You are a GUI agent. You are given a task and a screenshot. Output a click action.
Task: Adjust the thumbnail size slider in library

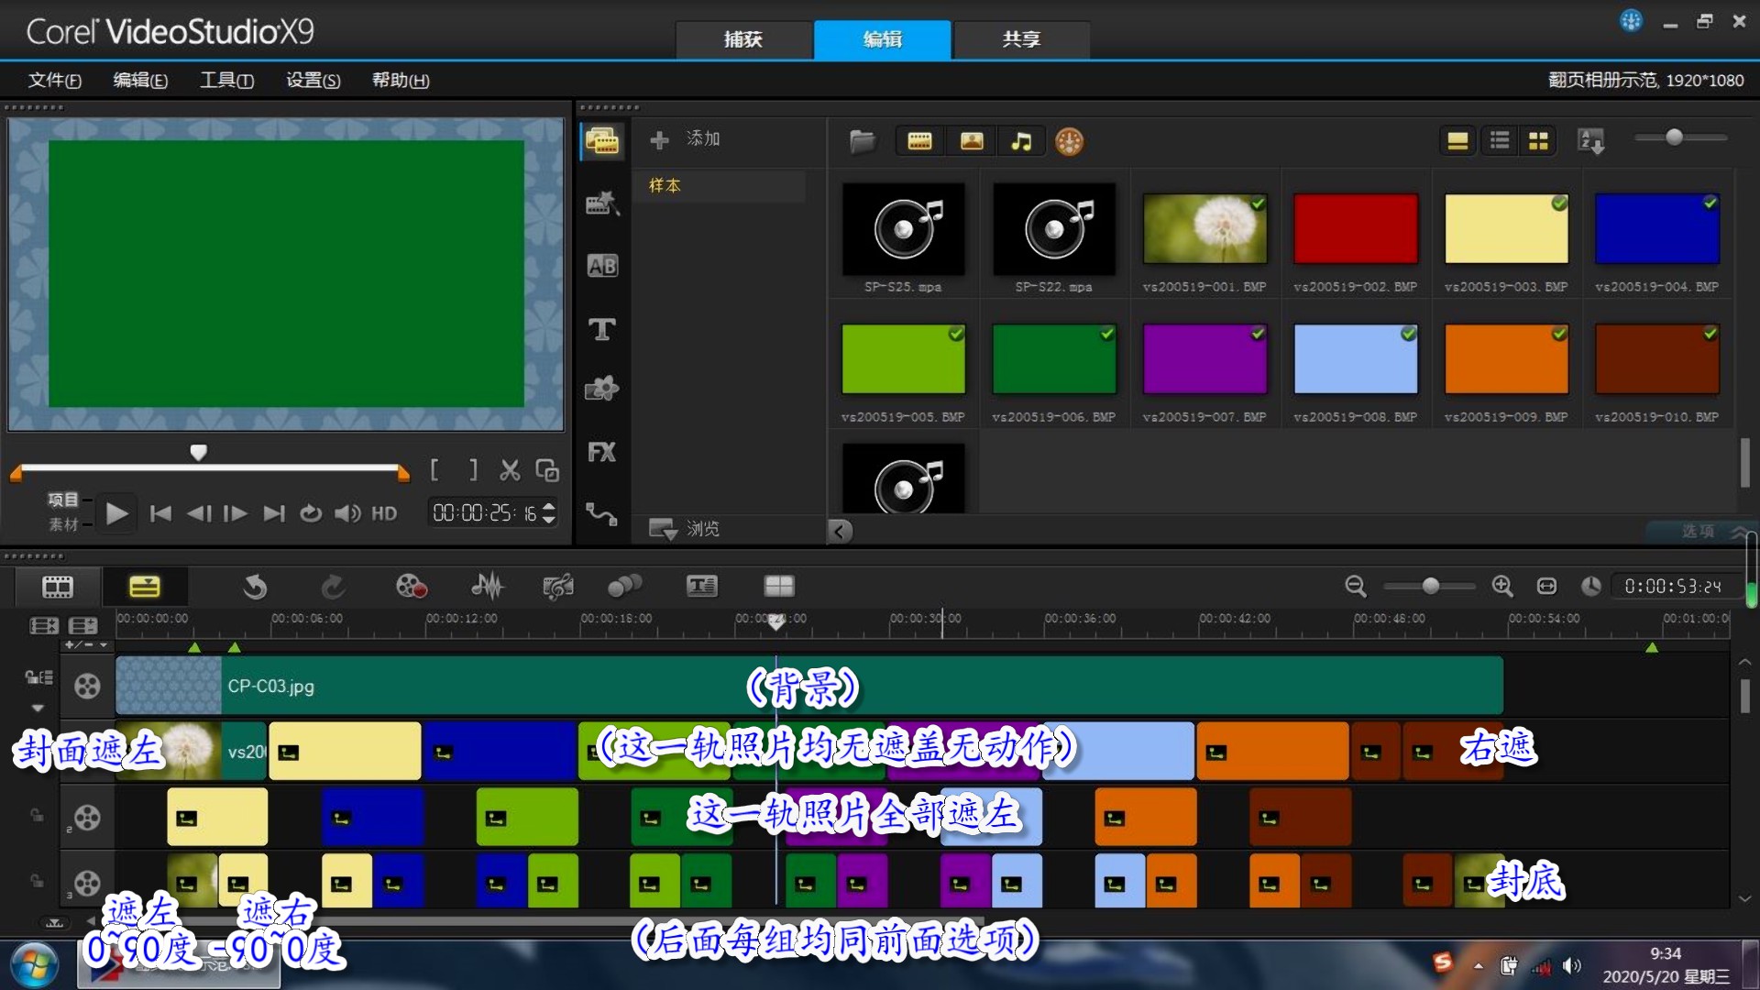click(x=1674, y=137)
